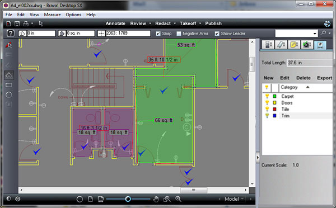The width and height of the screenshot is (336, 208).
Task: Click New in the takeoff category panel
Action: 268,78
